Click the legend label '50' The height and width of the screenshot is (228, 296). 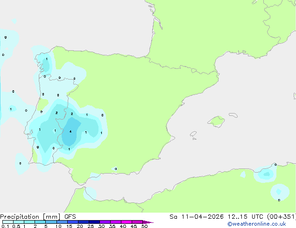click(144, 226)
